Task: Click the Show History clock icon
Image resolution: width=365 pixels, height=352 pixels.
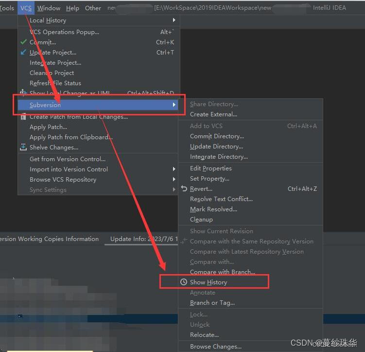Action: pos(184,282)
